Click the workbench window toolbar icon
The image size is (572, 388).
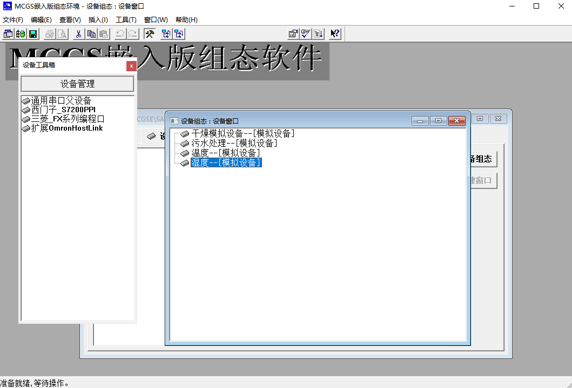coord(8,34)
